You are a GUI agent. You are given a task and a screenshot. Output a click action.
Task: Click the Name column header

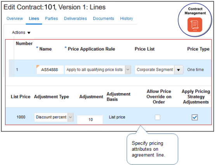click(45, 49)
